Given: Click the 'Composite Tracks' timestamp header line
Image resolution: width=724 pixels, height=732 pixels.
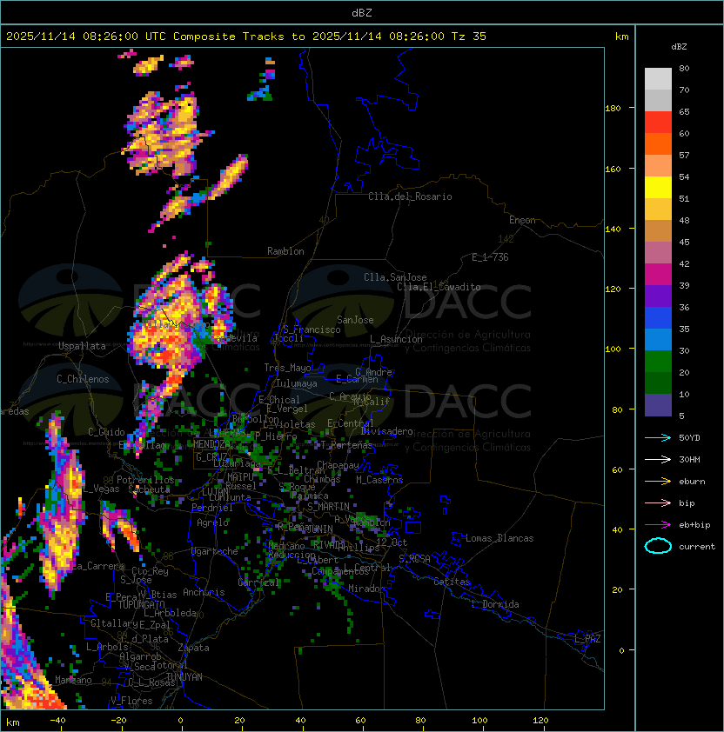Looking at the screenshot, I should (246, 37).
